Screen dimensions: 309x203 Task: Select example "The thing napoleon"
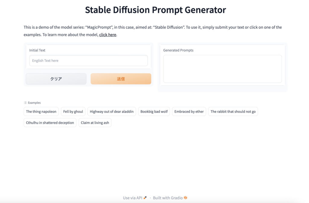pyautogui.click(x=41, y=111)
